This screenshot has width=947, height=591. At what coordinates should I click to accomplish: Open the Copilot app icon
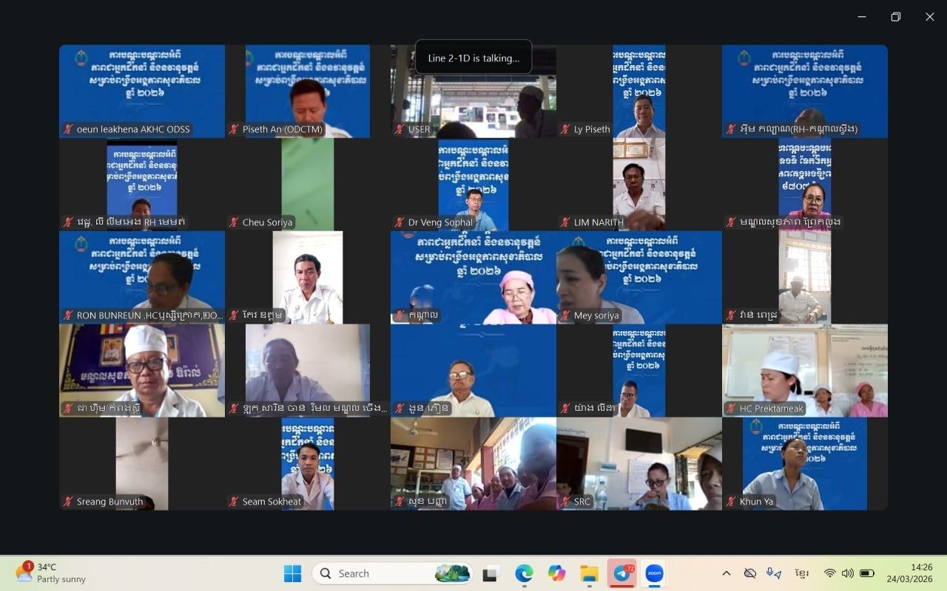[556, 573]
